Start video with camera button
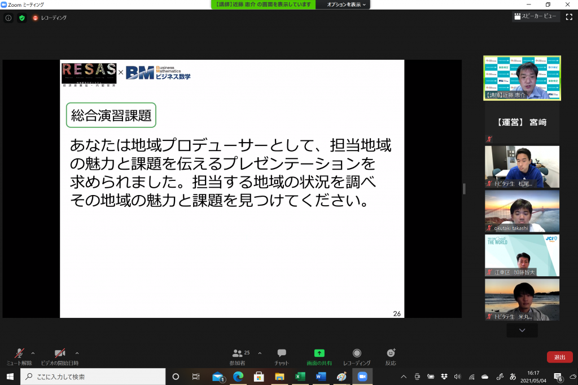 click(x=59, y=356)
